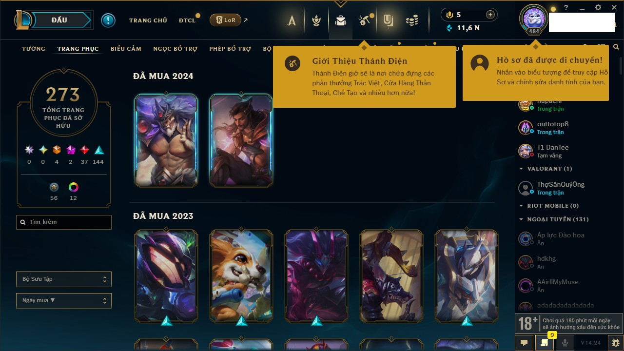Switch to the NGỌC BỔ TRỢ tab
Image resolution: width=624 pixels, height=351 pixels.
pyautogui.click(x=175, y=49)
